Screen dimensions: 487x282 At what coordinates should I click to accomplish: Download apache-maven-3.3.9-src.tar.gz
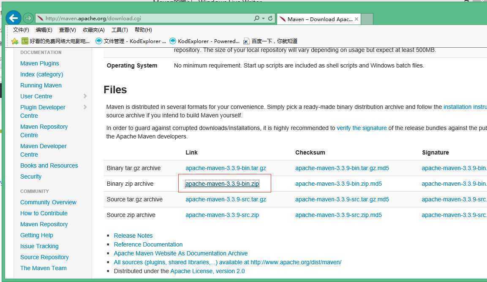coord(226,199)
